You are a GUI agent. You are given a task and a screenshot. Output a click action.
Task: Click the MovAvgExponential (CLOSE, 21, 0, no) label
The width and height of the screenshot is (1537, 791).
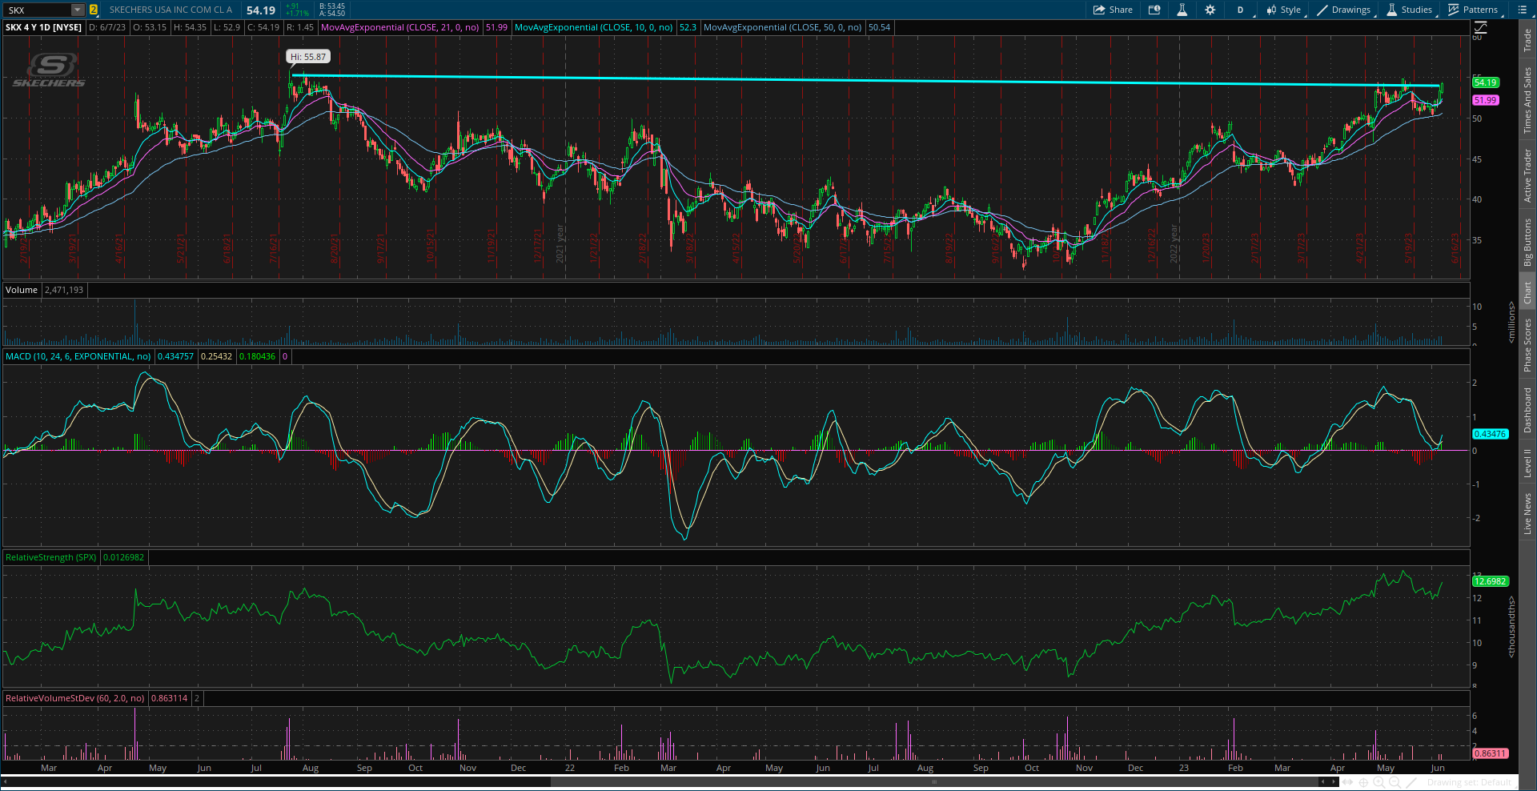(400, 27)
